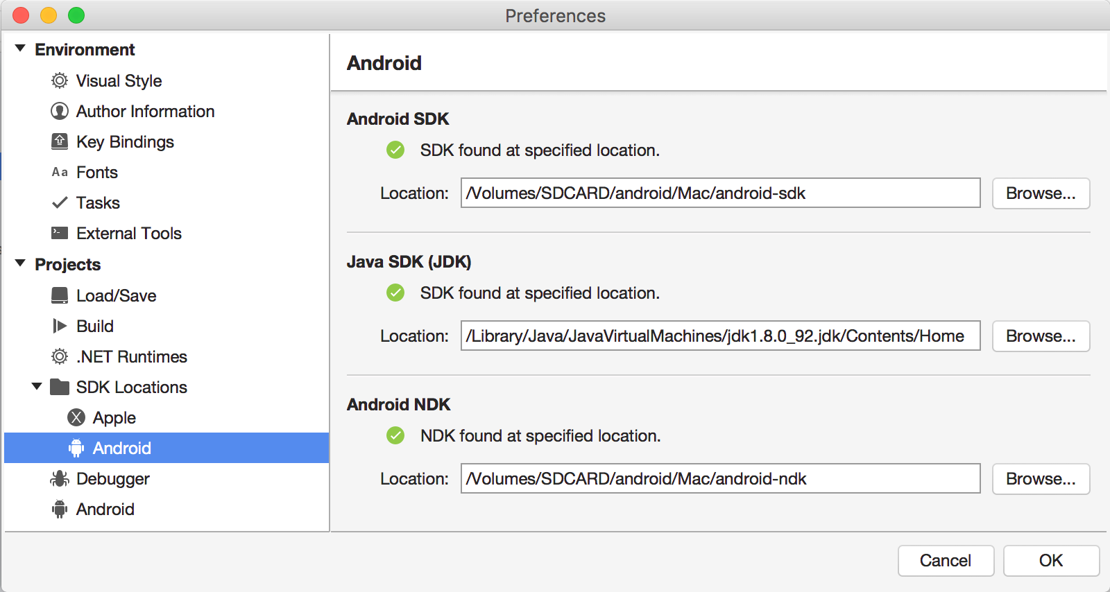Click the Build play icon

[x=60, y=327]
